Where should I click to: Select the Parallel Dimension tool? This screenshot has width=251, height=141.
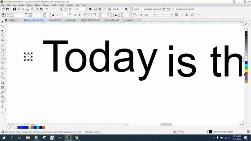(2, 73)
